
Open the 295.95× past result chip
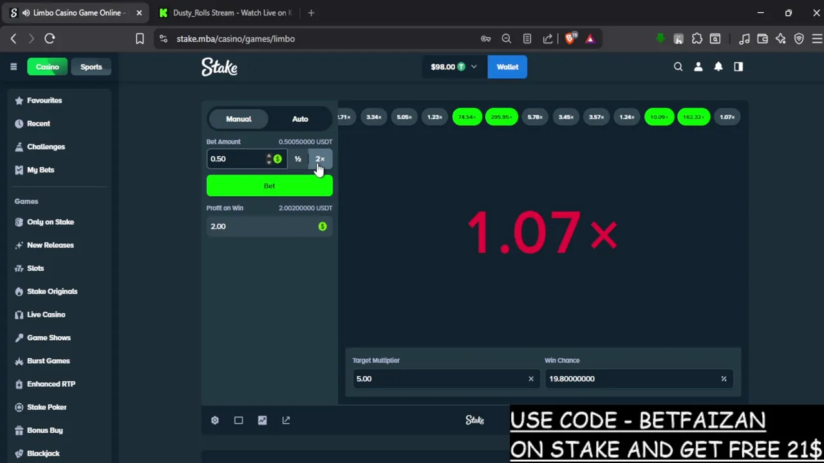[501, 117]
